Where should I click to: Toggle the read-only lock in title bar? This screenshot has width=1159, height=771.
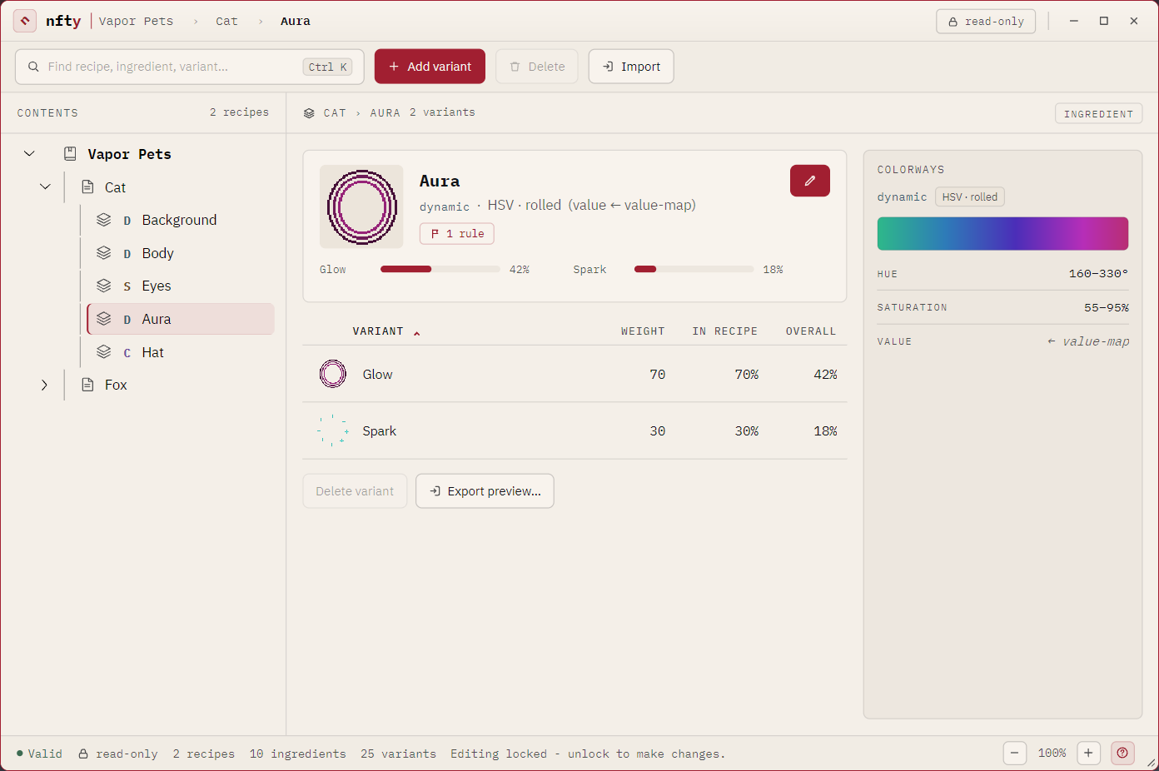tap(986, 22)
